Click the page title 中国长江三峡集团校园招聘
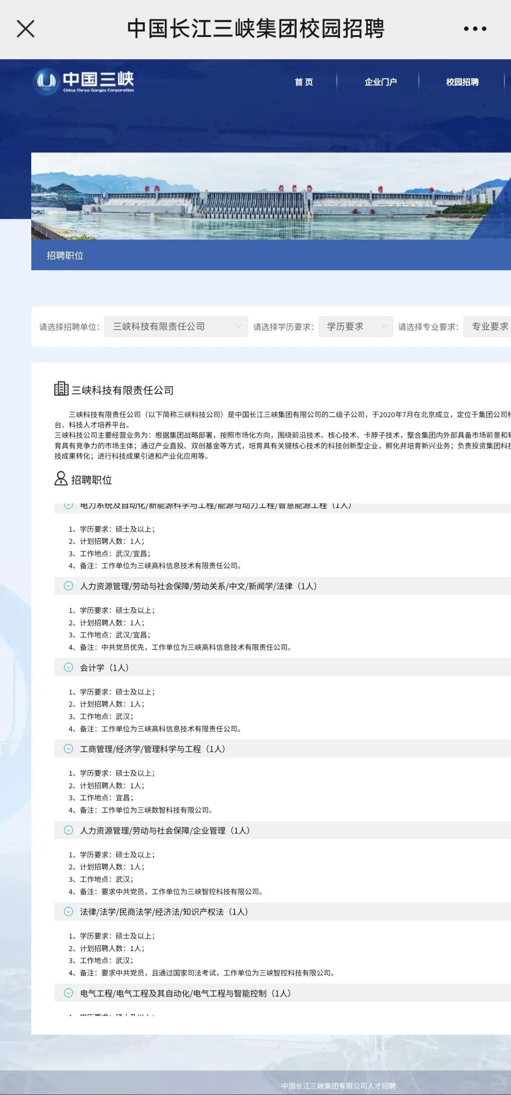The height and width of the screenshot is (1095, 511). click(x=256, y=29)
